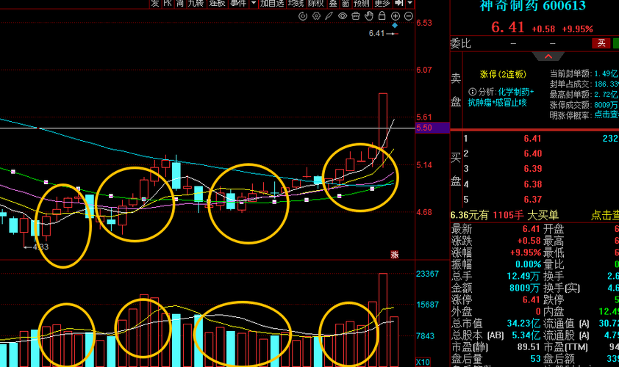Click the X10 volume scale label
The width and height of the screenshot is (619, 367).
point(423,363)
